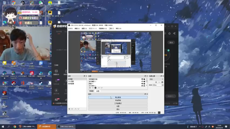Toggle lock on 图像 5 source
The width and height of the screenshot is (230, 129).
pos(144,84)
